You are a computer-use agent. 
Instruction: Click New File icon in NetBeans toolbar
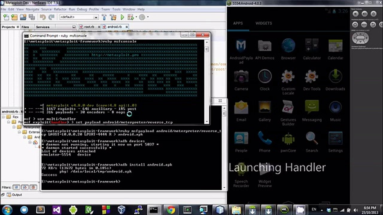point(6,17)
